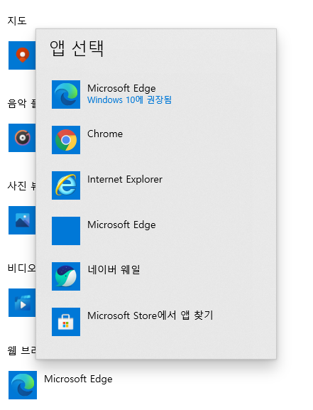The image size is (313, 410).
Task: Click the Photos viewer app icon
Action: (22, 220)
